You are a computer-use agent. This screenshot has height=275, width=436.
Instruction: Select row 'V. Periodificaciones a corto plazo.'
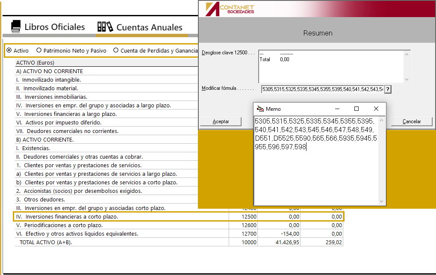(179, 225)
